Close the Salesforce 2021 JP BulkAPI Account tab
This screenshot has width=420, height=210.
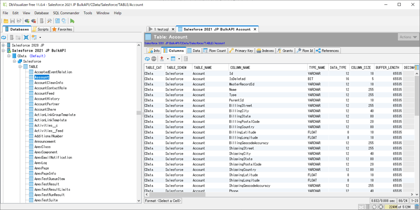pos(255,29)
